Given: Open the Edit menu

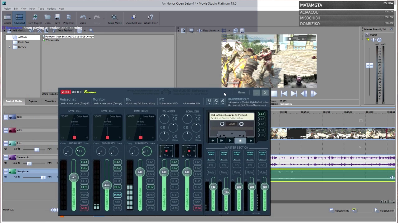Looking at the screenshot, I should coord(16,9).
